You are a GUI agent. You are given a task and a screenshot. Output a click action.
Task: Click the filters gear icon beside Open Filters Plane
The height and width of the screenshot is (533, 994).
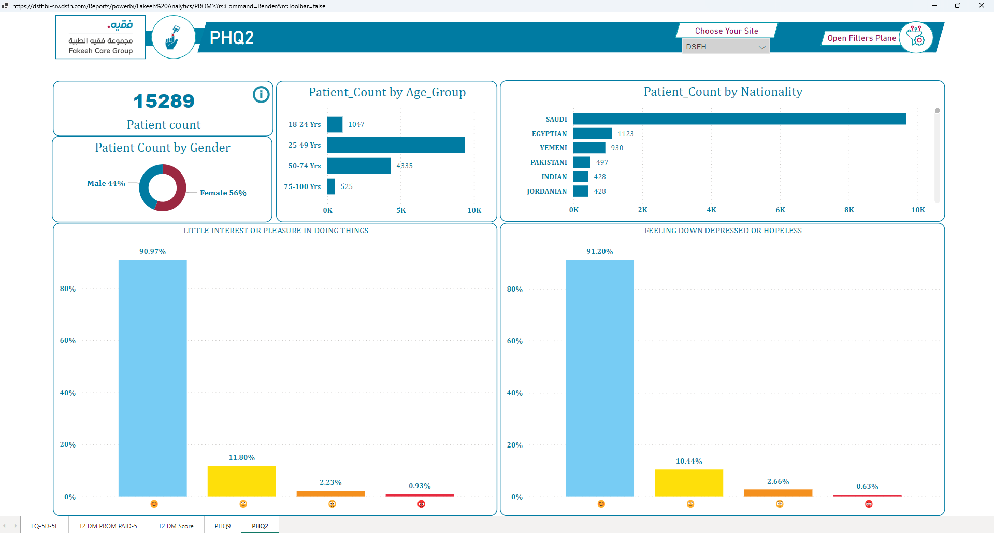[916, 37]
